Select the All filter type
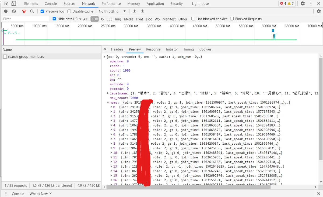Image resolution: width=323 pixels, height=197 pixels. [x=85, y=19]
